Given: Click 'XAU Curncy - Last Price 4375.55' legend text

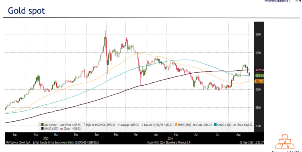Looking at the screenshot, I should [x=62, y=125].
